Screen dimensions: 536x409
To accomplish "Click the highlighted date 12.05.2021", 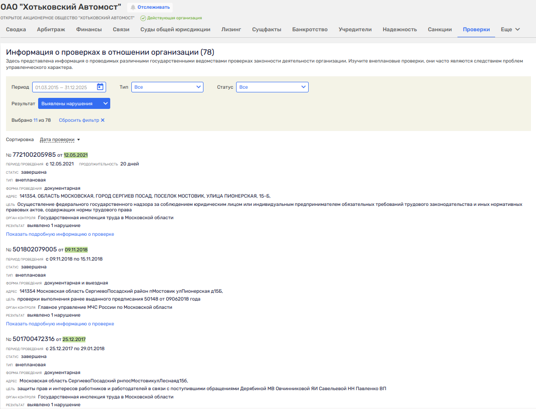I will 75,155.
